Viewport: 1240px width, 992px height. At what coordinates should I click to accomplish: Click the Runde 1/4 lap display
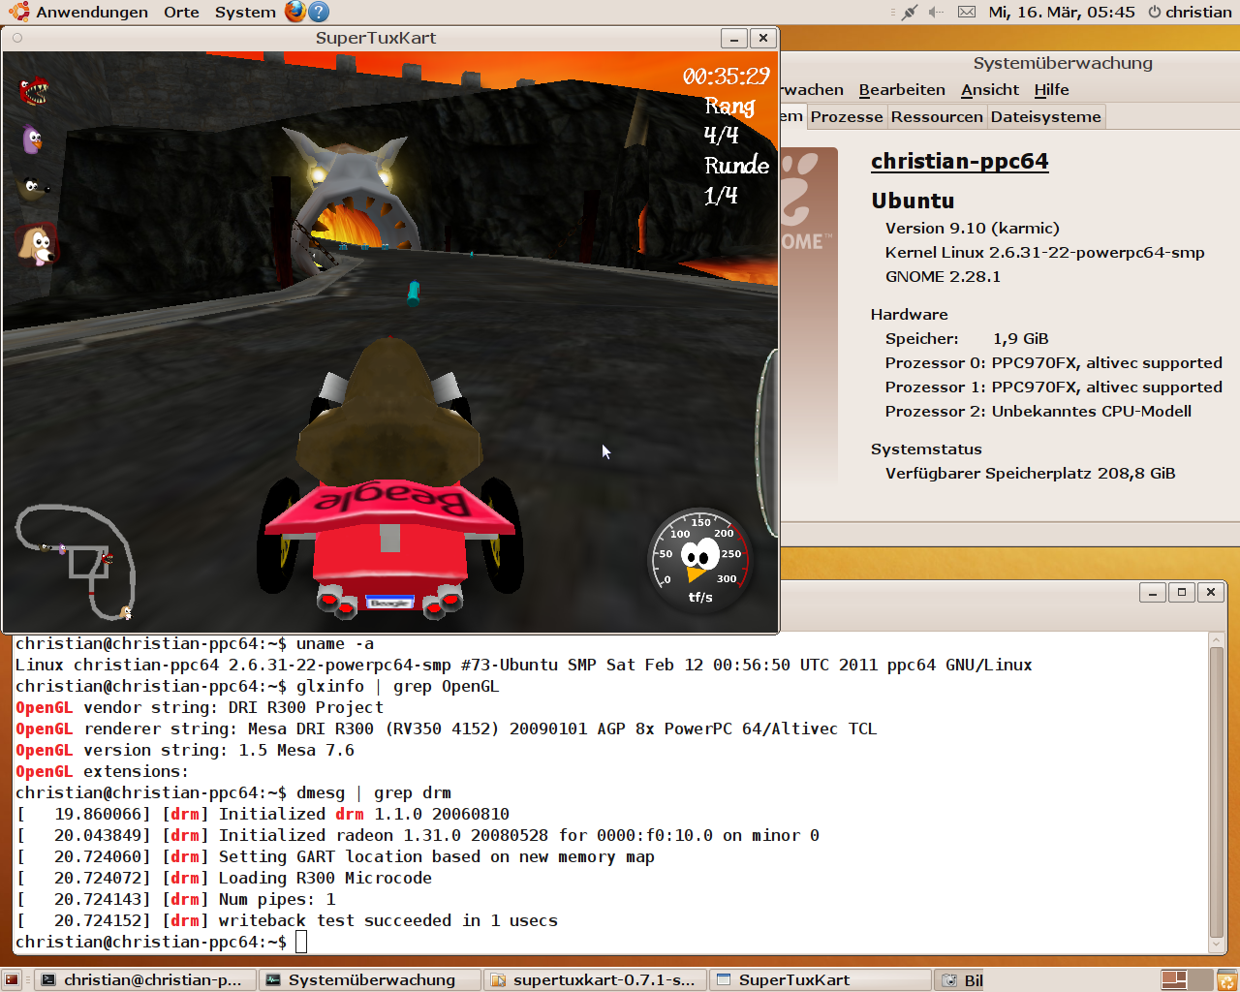pos(735,180)
